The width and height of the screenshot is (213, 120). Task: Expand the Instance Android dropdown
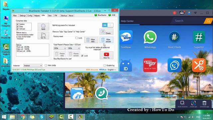[33, 65]
